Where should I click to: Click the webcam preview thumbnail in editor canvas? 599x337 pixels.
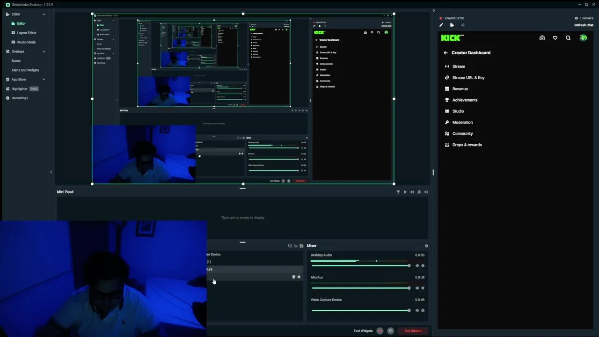pyautogui.click(x=144, y=154)
